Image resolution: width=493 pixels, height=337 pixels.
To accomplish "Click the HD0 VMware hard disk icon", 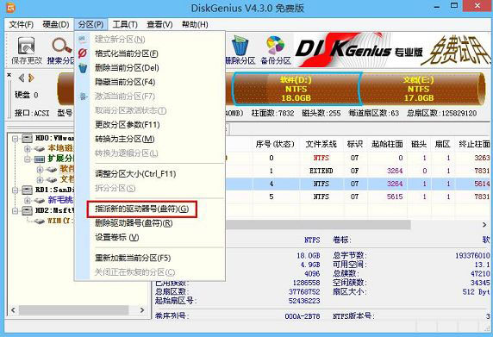I will [27, 138].
